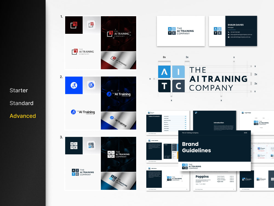
Task: Click the blue AT round app icon on grey tile
Action: tap(92, 85)
